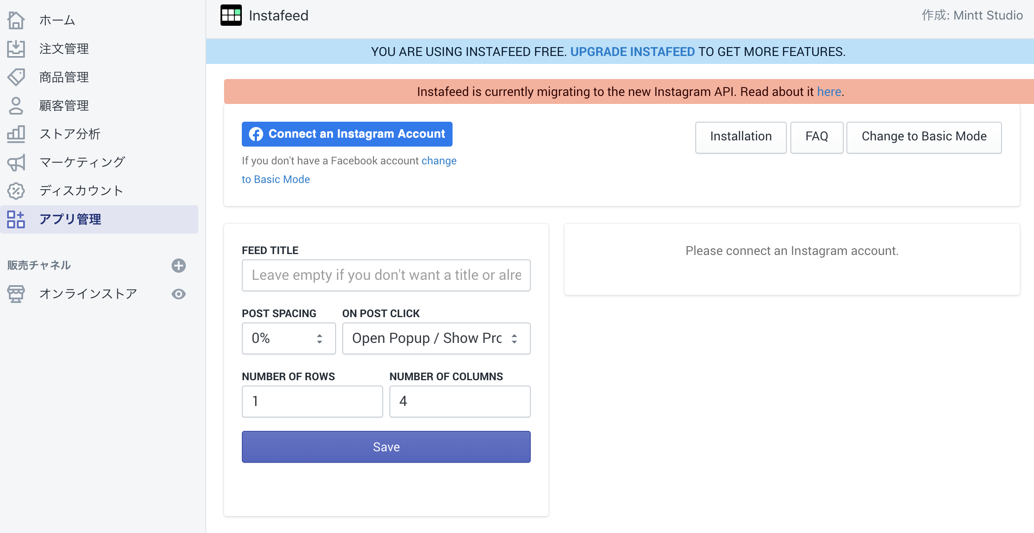The height and width of the screenshot is (533, 1034).
Task: Click the Discounts percent badge icon
Action: (x=16, y=191)
